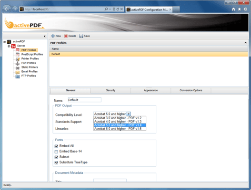Click the compatibility view icon in address bar
Screen dimensions: 251x190
click(114, 9)
